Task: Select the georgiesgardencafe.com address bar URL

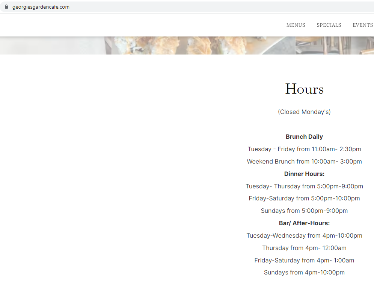Action: 41,7
